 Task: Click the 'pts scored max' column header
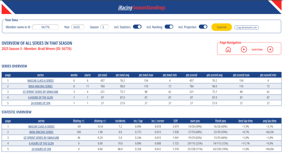[241, 75]
